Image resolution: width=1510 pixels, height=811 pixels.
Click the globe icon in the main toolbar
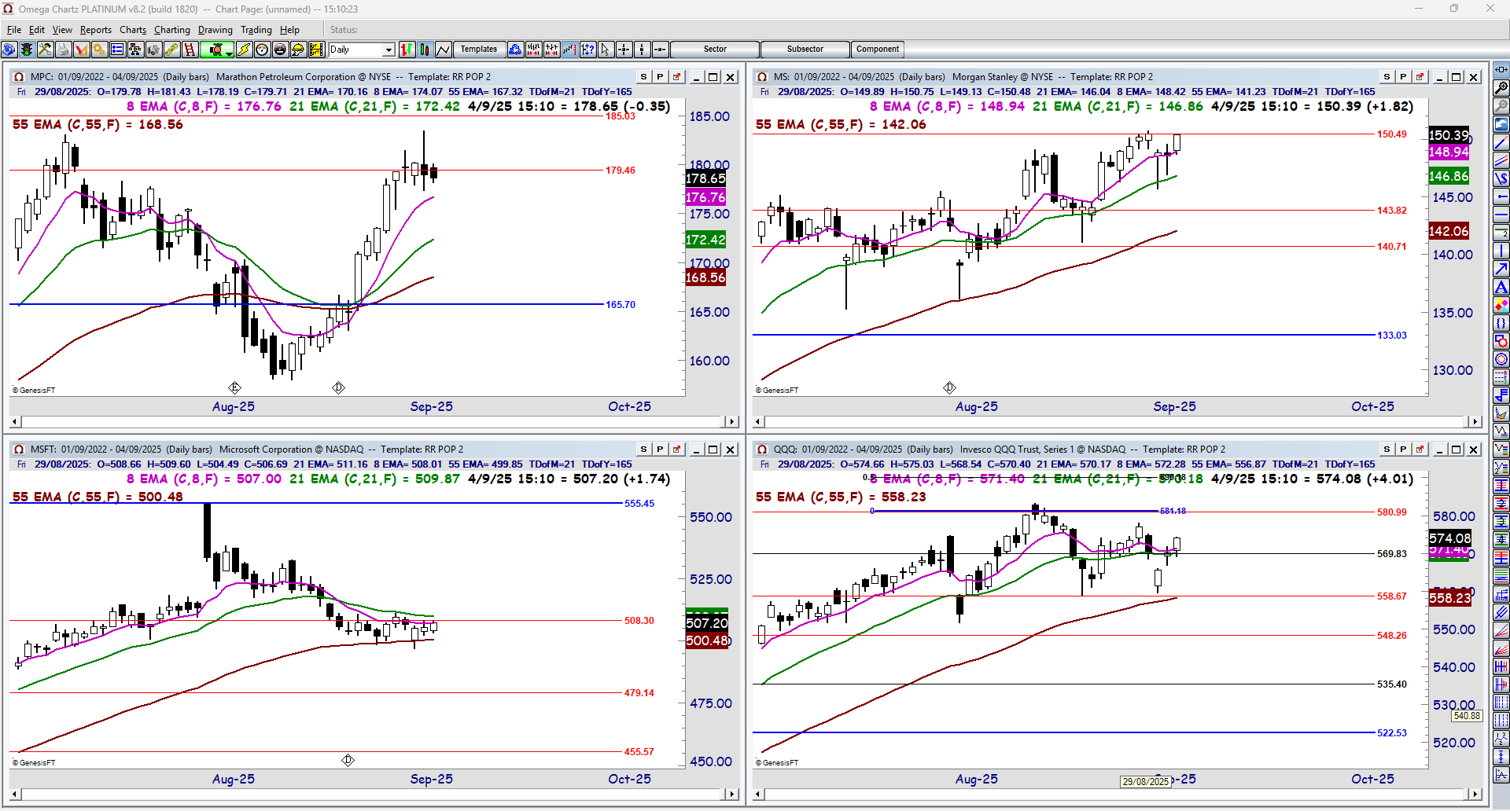pyautogui.click(x=9, y=50)
